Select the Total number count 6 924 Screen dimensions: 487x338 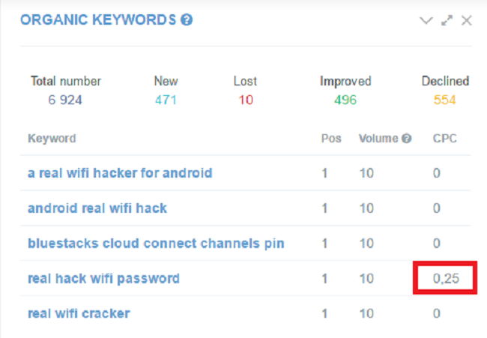(65, 100)
